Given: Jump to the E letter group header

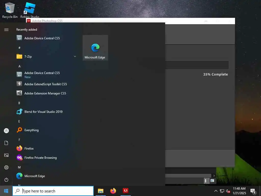Looking at the screenshot, I should coord(19,121).
